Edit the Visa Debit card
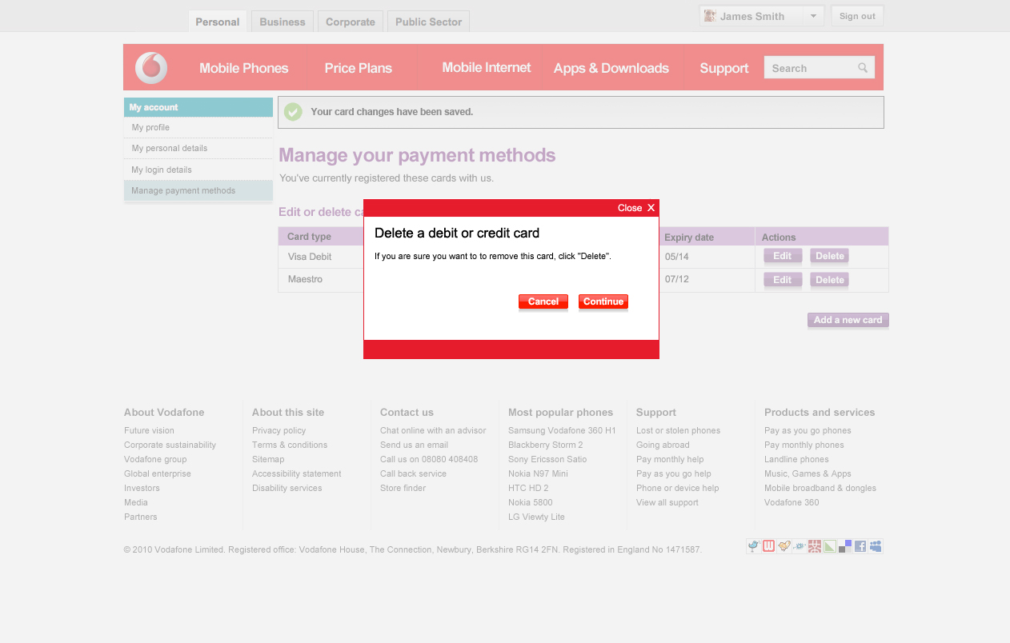Screen dimensions: 1010x643 782,256
